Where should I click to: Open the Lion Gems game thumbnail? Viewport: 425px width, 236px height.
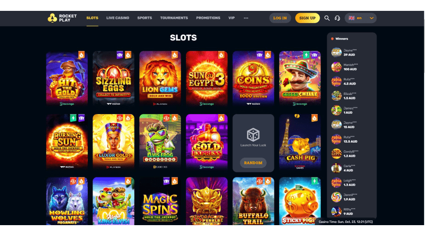click(x=160, y=78)
